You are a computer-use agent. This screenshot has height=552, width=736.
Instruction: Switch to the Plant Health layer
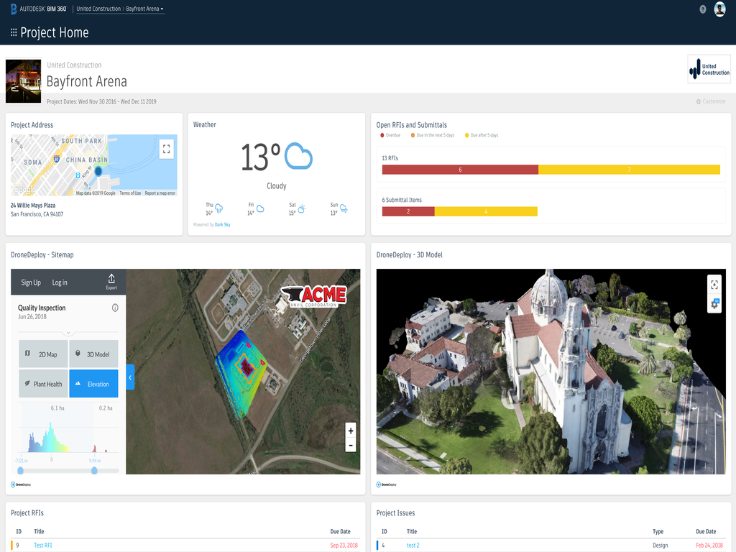click(43, 384)
